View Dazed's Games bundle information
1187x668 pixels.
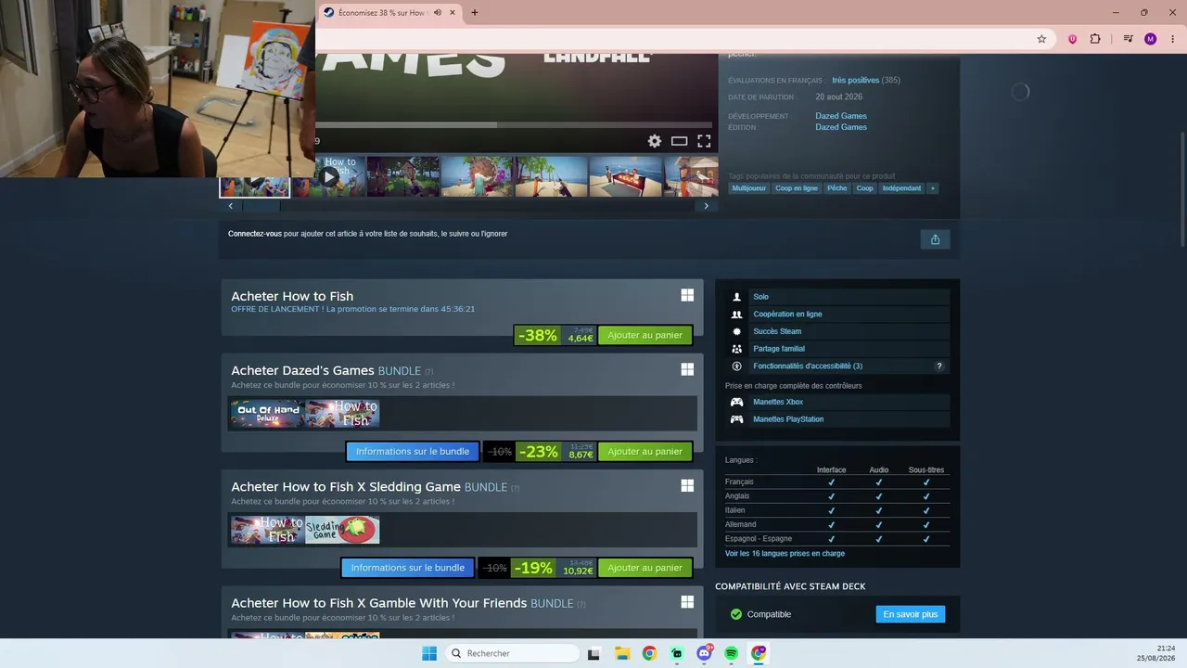click(x=413, y=452)
